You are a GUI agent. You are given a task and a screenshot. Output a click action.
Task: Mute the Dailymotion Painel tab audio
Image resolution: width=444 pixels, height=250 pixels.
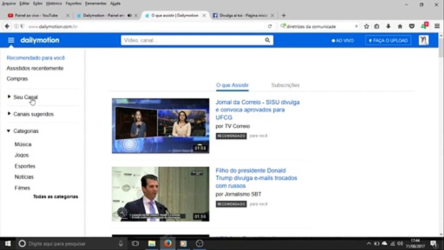(x=130, y=16)
